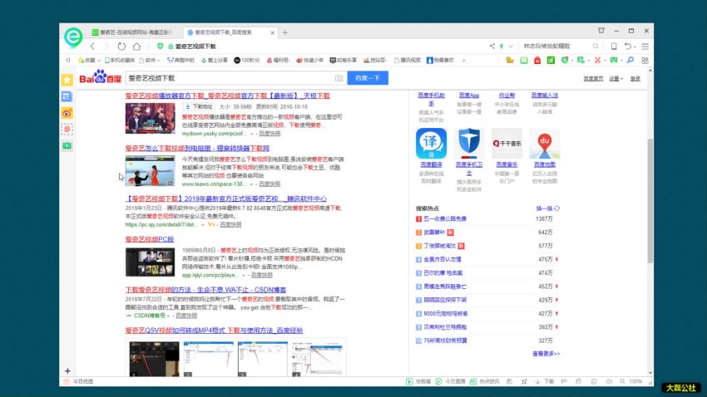Click the camera image-search icon

[x=339, y=78]
